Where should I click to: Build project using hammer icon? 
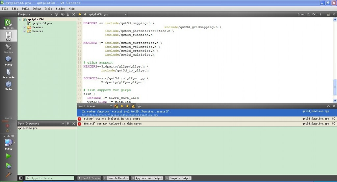click(9, 174)
